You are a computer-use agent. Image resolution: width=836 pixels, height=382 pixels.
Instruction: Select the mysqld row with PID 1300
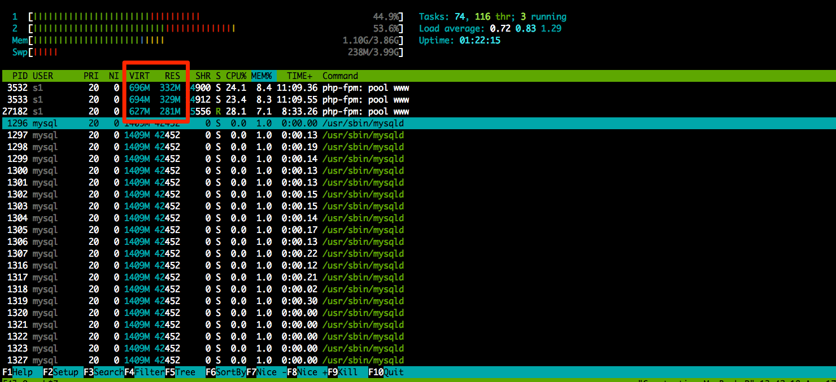click(x=418, y=171)
